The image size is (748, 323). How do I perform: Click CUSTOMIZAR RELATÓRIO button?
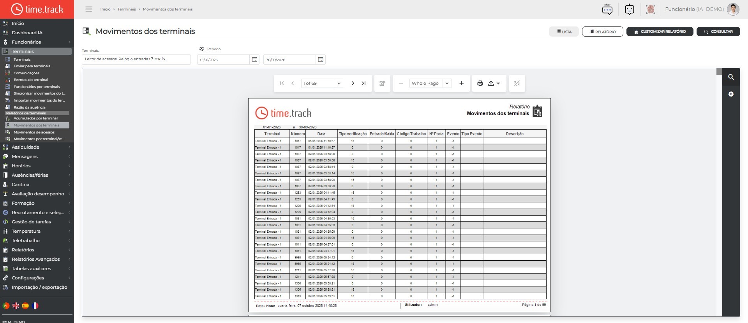click(660, 32)
